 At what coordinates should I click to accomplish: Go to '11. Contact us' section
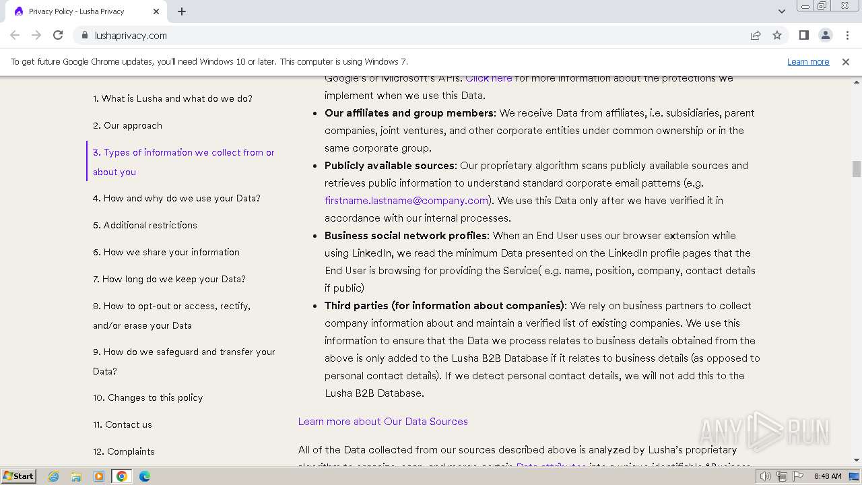[x=123, y=424]
